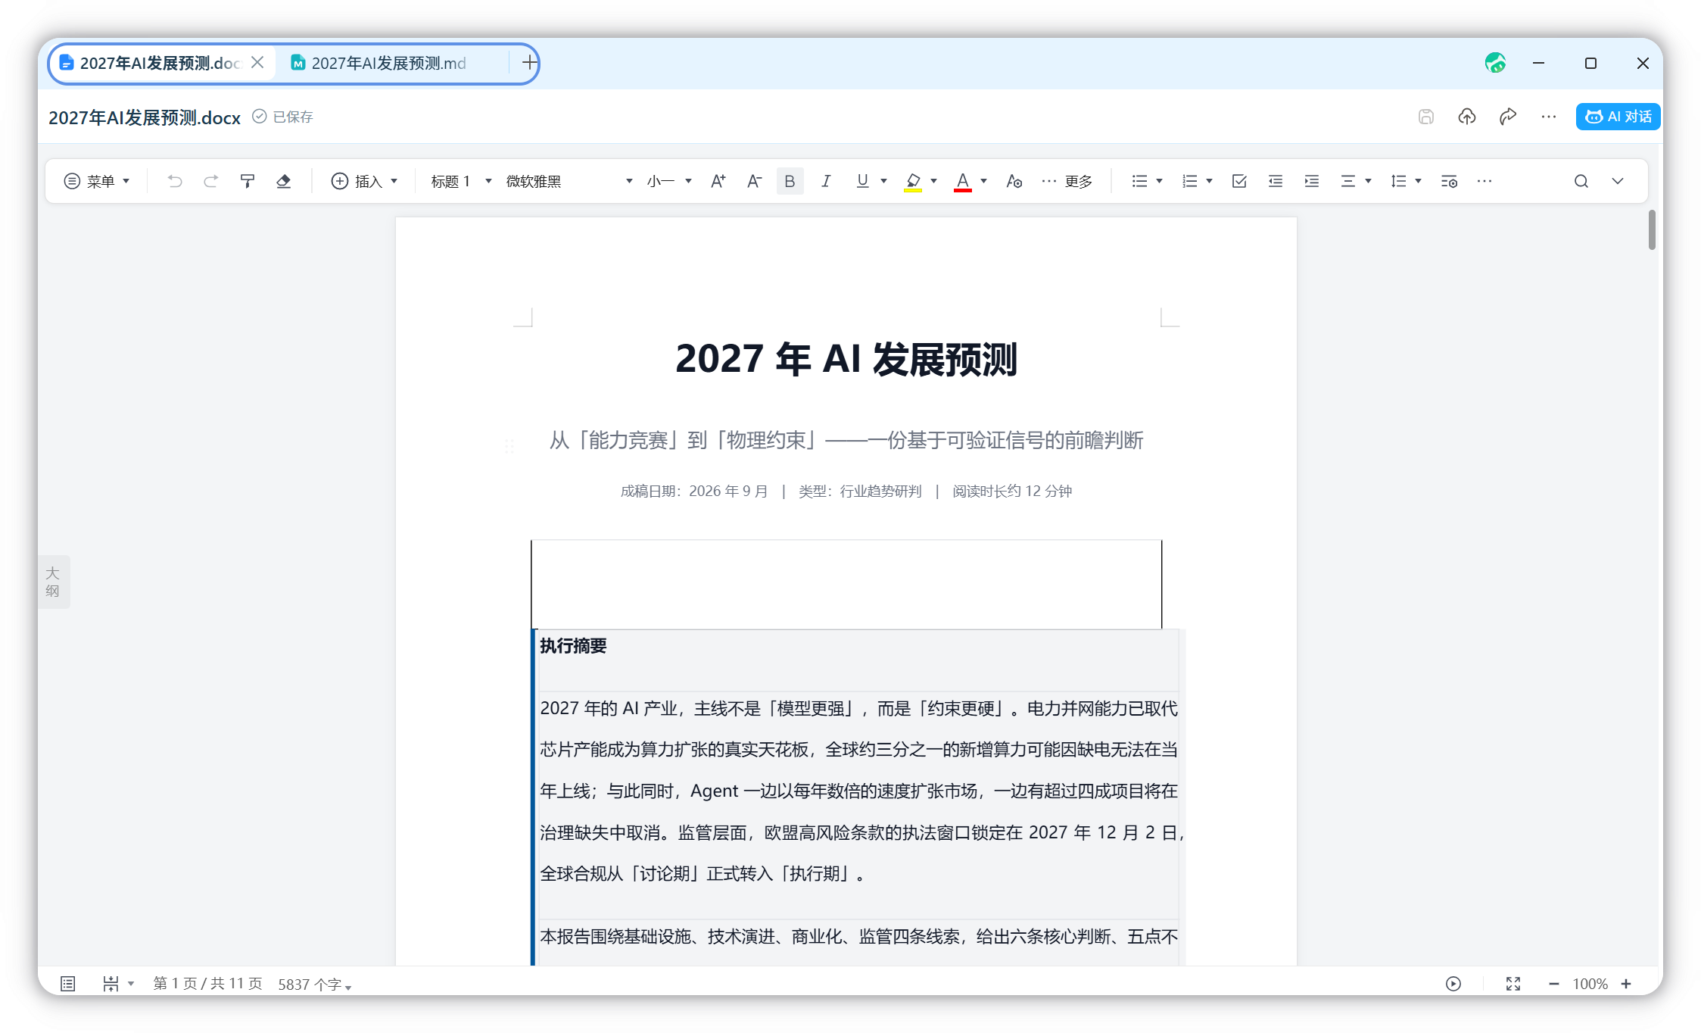Expand the bulleted list options
Viewport: 1701px width, 1033px height.
pyautogui.click(x=1159, y=181)
